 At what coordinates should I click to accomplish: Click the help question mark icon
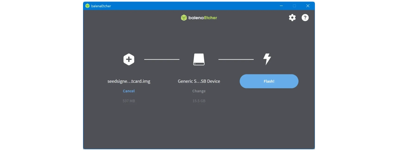305,18
